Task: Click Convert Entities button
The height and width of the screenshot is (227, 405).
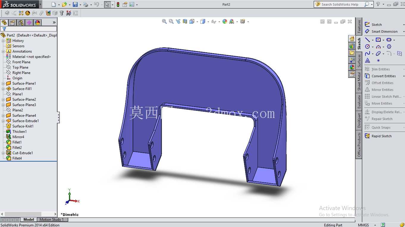Action: tap(381, 76)
